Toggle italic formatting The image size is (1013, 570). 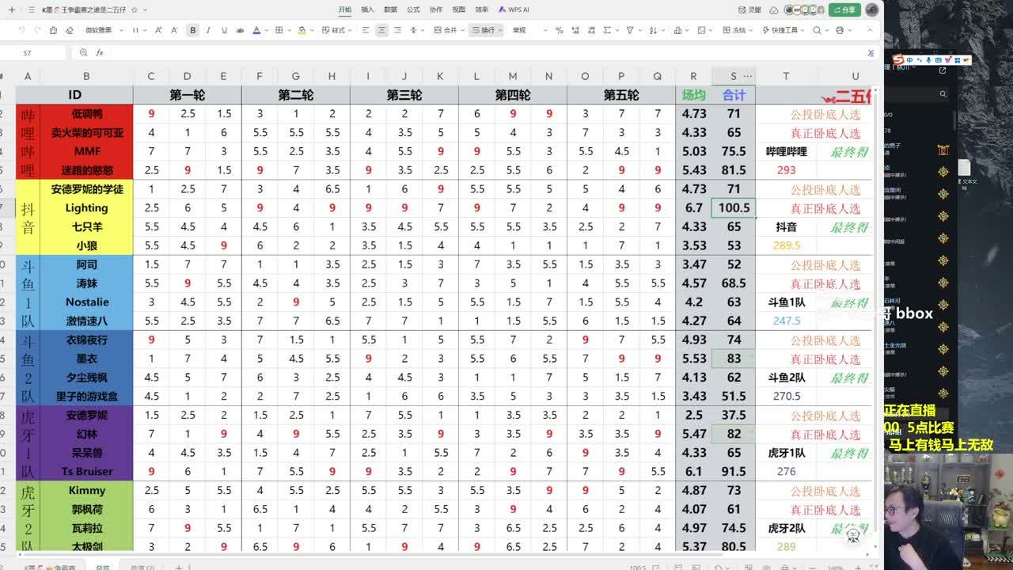click(208, 30)
